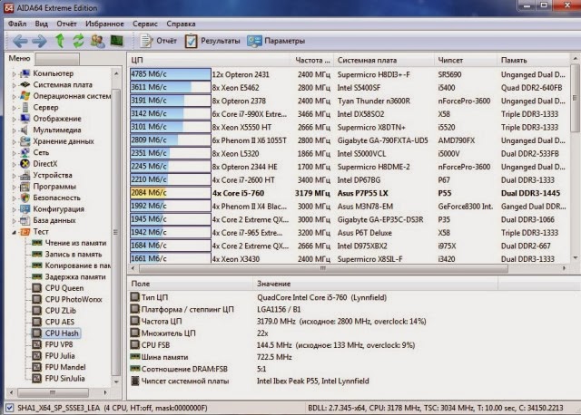Collapse the Тест node arrow

(x=14, y=232)
